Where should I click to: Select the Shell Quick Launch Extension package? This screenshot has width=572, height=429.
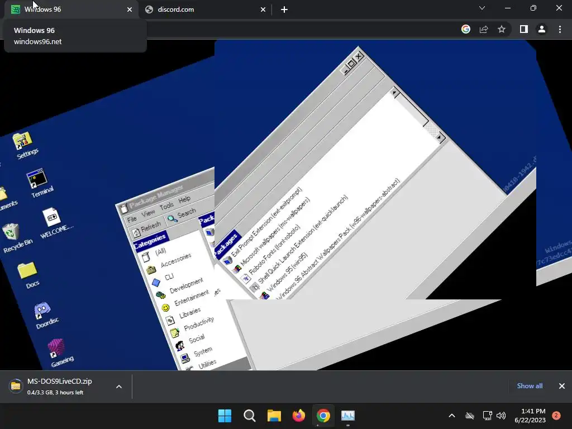pyautogui.click(x=299, y=242)
